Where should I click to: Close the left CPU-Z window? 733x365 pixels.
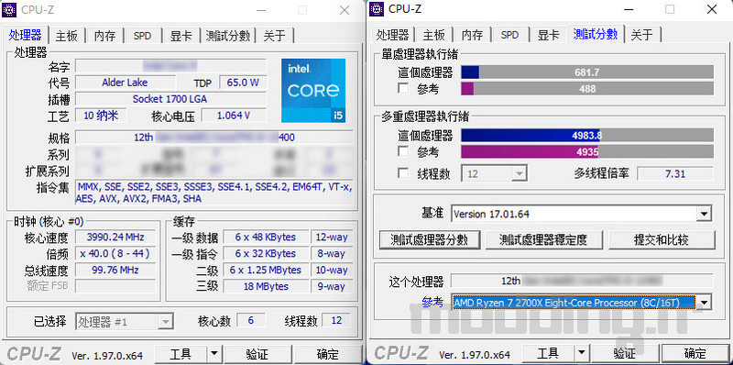(345, 10)
